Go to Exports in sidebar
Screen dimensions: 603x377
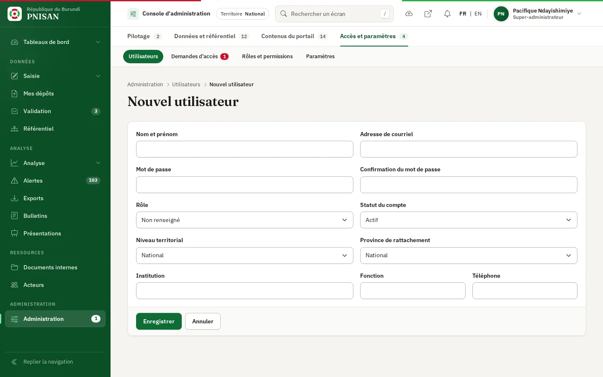pyautogui.click(x=55, y=198)
